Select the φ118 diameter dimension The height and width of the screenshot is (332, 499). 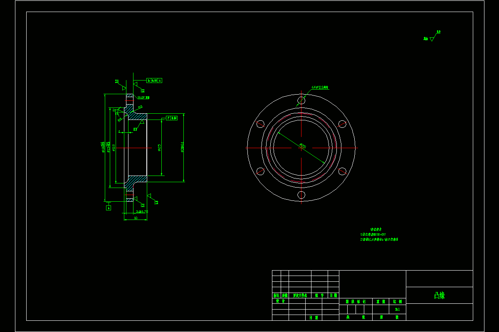[114, 148]
